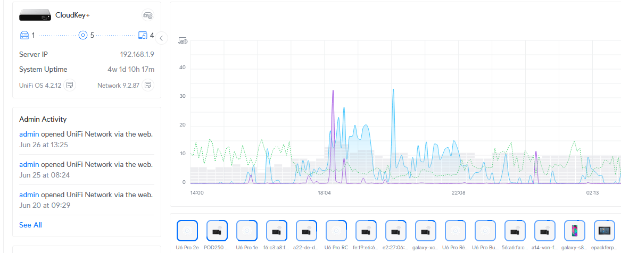
Task: Click the Jun 25 at 08:24 timestamp
Action: point(44,175)
